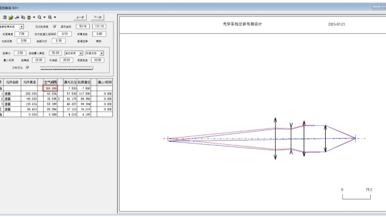Image resolution: width=386 pixels, height=217 pixels.
Task: Select air gap cell 35.935
Action: click(50, 99)
